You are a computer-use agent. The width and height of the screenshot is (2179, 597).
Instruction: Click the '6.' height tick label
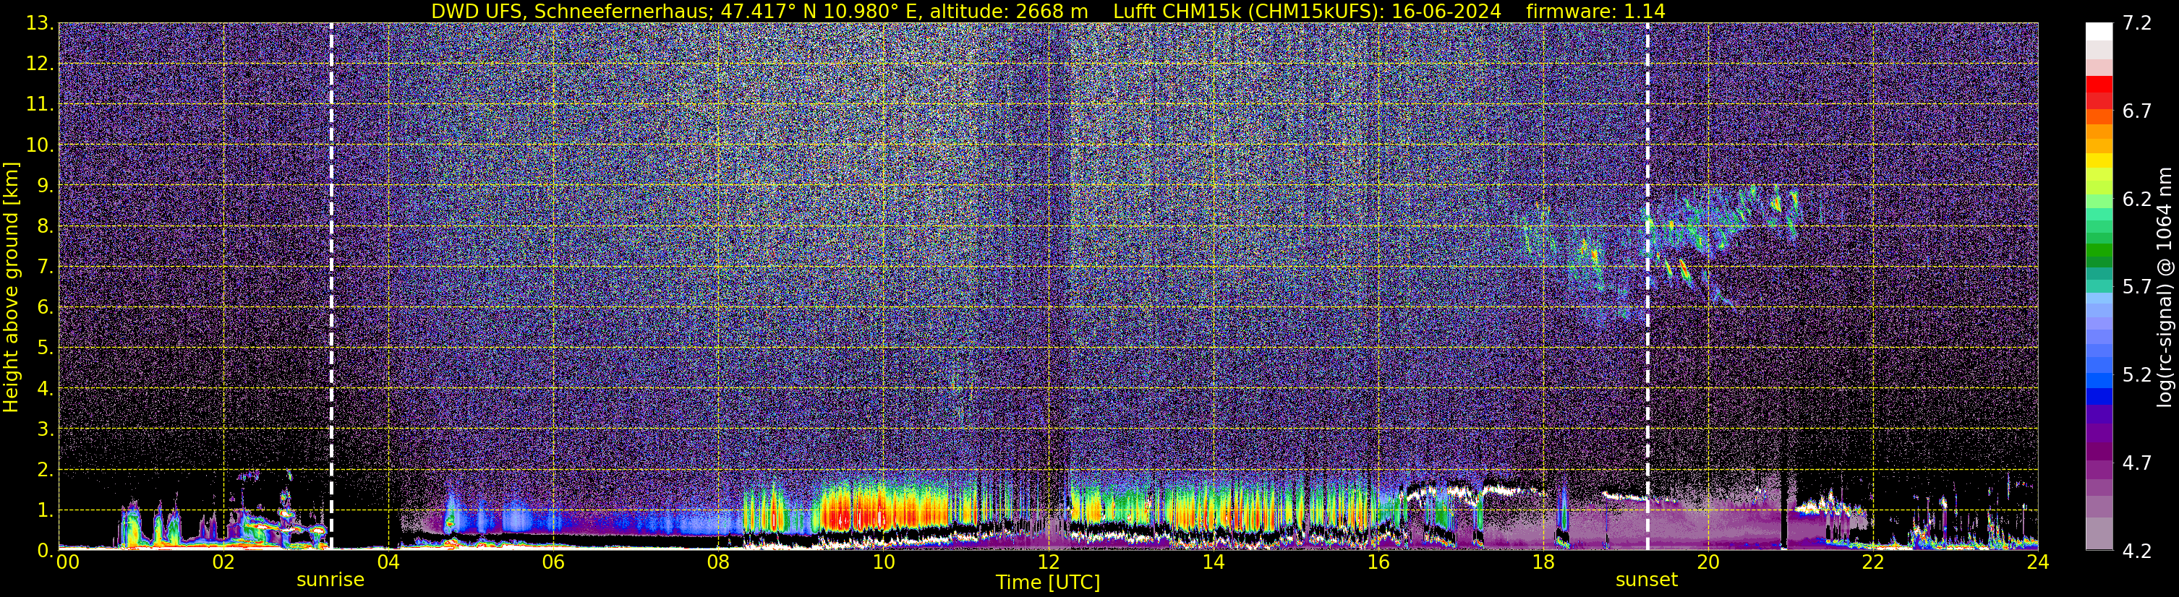[x=45, y=307]
